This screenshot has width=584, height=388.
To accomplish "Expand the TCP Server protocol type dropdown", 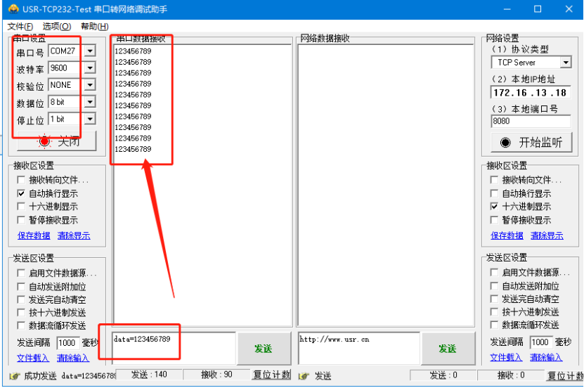I will tap(565, 63).
